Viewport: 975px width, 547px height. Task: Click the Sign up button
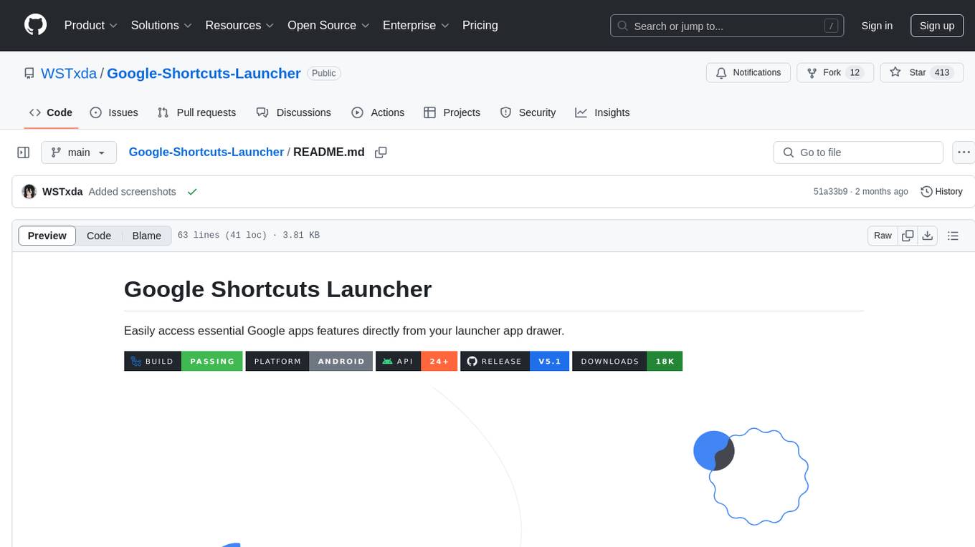pos(937,26)
